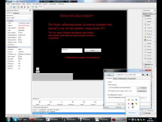The image size is (162, 122).
Task: Click the Цвет шрифта red color value
Action: click(21, 28)
